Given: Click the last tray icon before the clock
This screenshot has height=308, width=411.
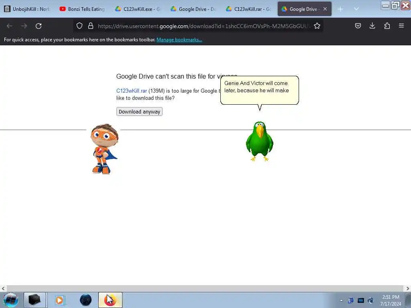Looking at the screenshot, I should pos(370,300).
